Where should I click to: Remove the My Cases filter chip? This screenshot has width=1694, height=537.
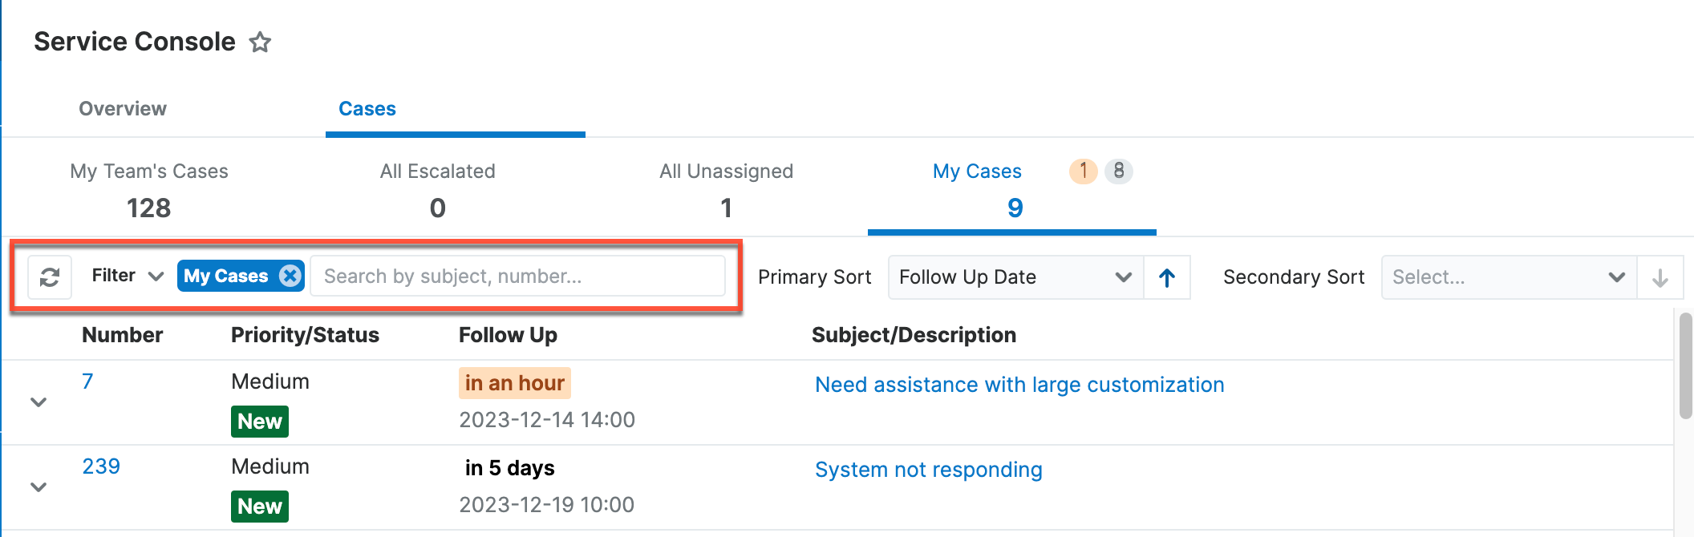289,276
